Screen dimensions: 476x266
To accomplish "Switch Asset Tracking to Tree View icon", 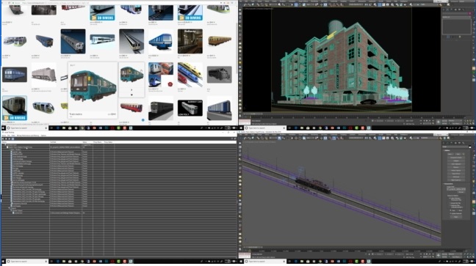I will point(12,138).
